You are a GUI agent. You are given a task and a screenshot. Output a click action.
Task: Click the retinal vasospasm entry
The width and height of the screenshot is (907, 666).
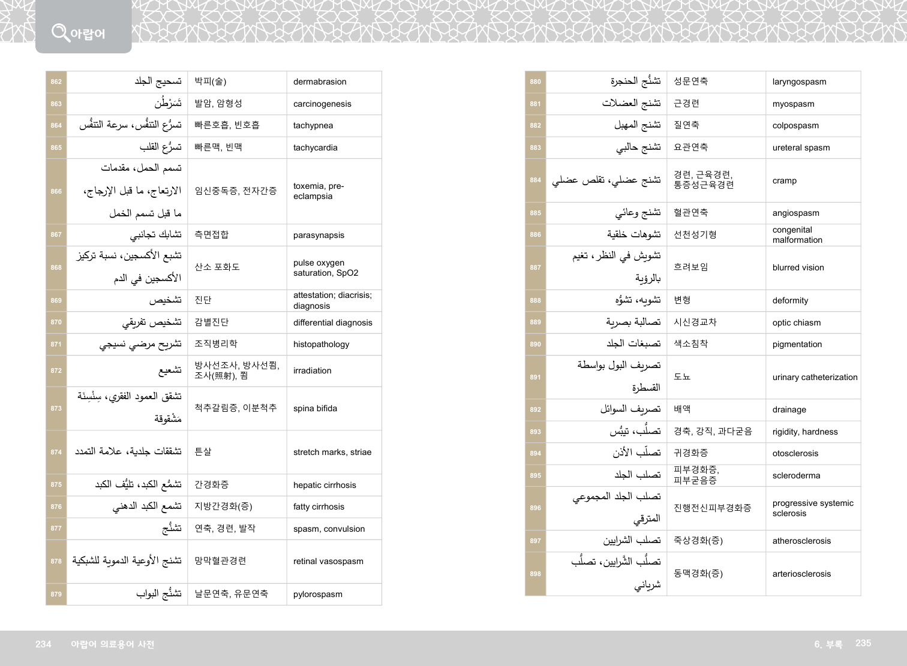[x=328, y=562]
